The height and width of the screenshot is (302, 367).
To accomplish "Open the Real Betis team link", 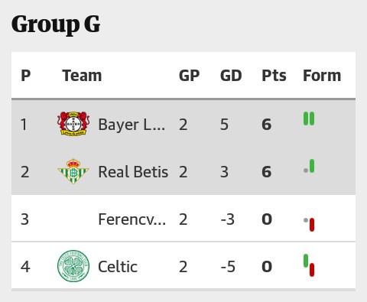I will [x=133, y=172].
